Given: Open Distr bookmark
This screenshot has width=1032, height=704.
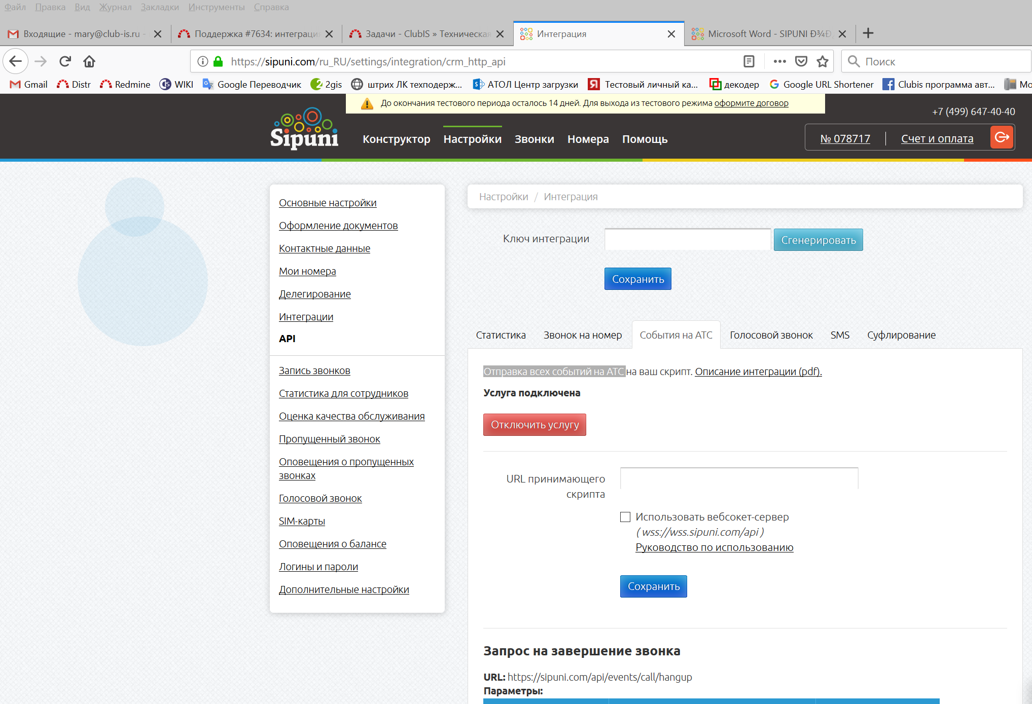Looking at the screenshot, I should [x=74, y=84].
